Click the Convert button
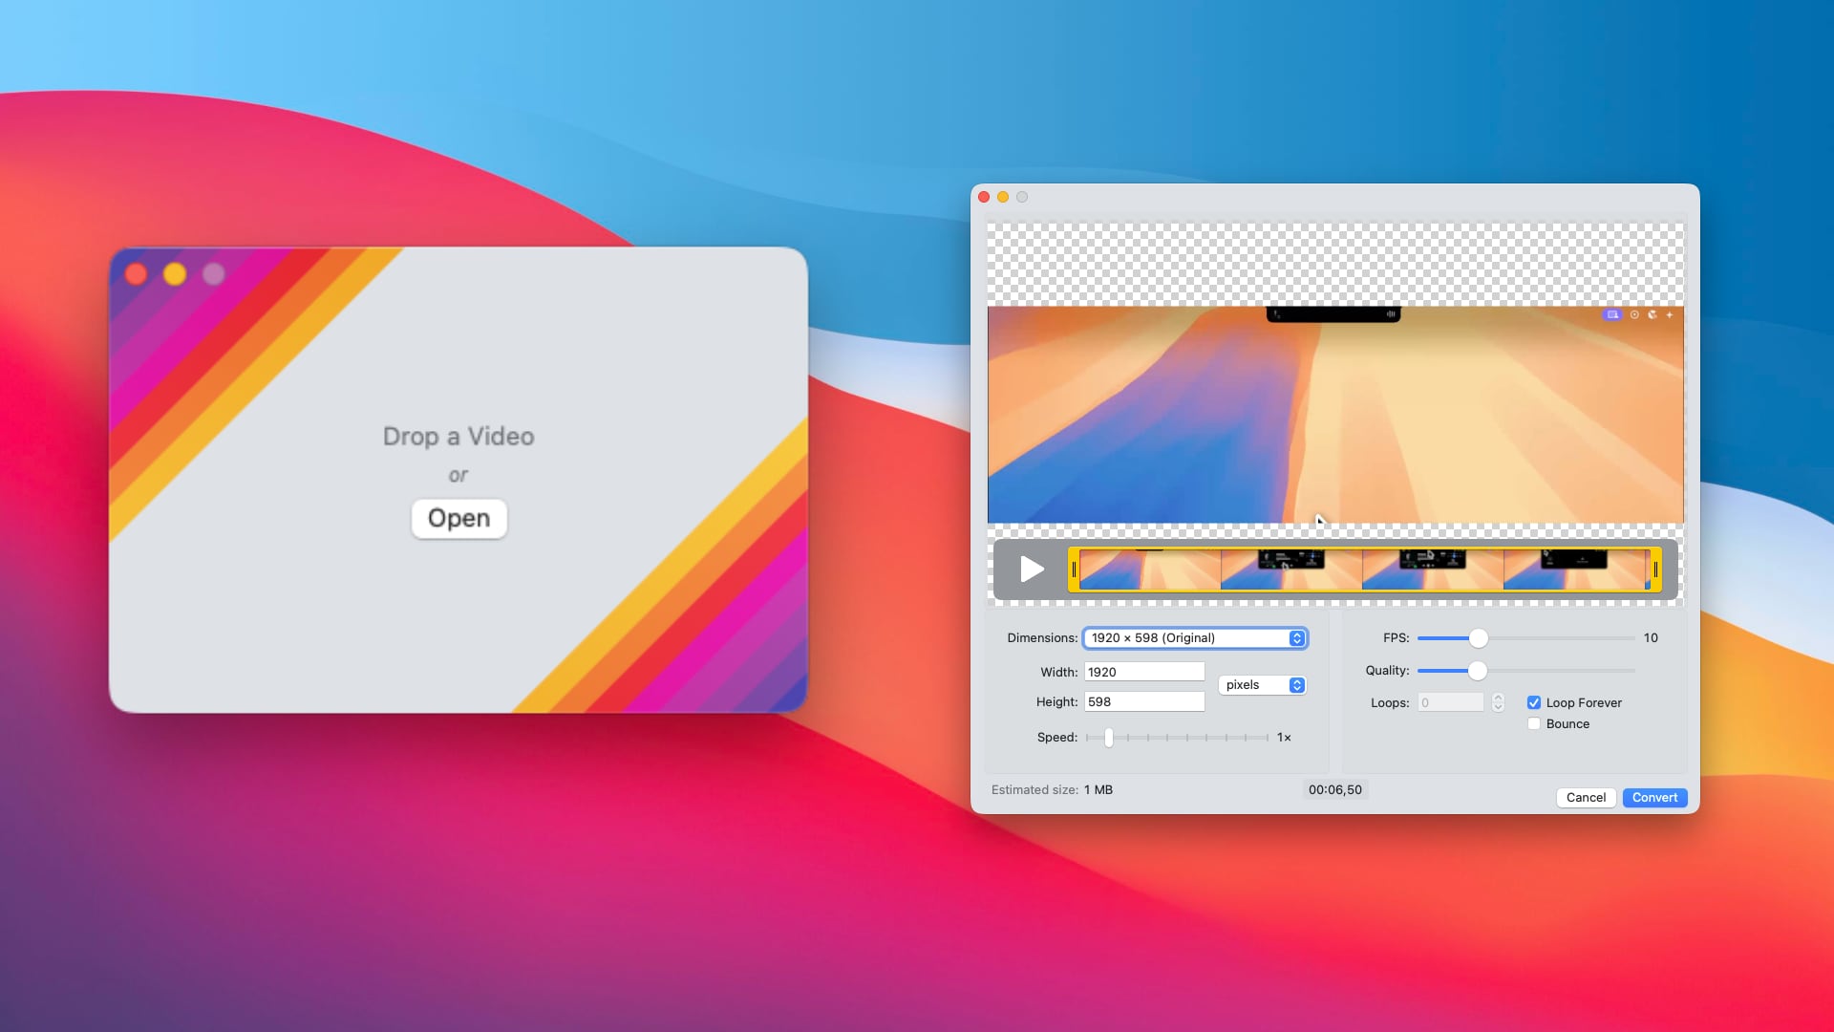 click(x=1654, y=798)
